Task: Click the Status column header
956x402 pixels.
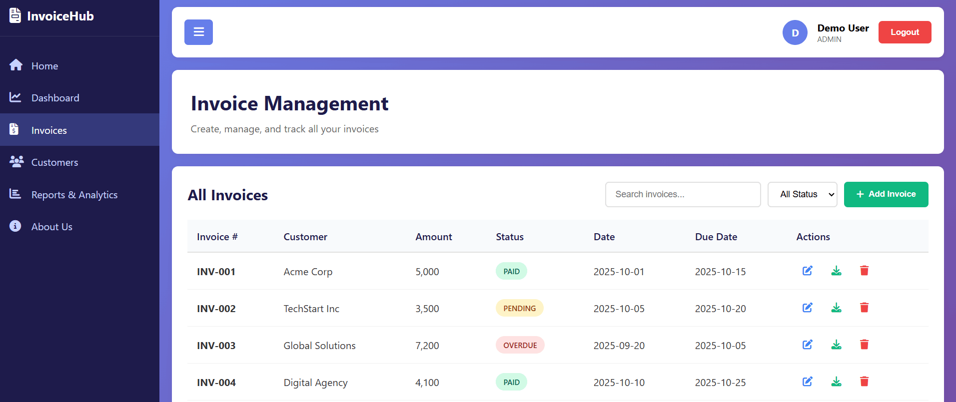Action: coord(509,237)
